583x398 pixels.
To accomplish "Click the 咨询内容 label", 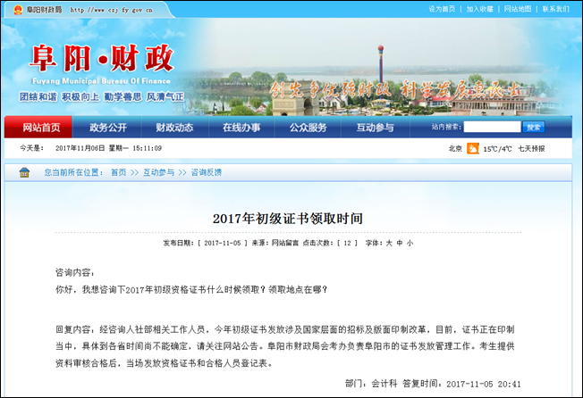I will (x=75, y=273).
